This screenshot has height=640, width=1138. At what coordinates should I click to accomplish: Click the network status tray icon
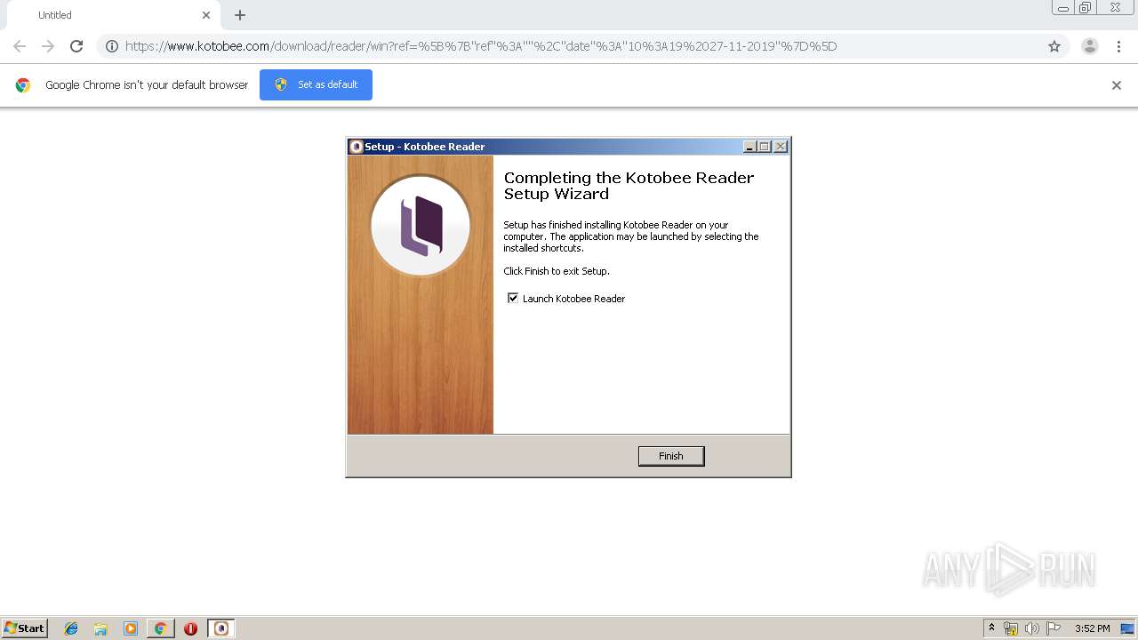point(1011,628)
